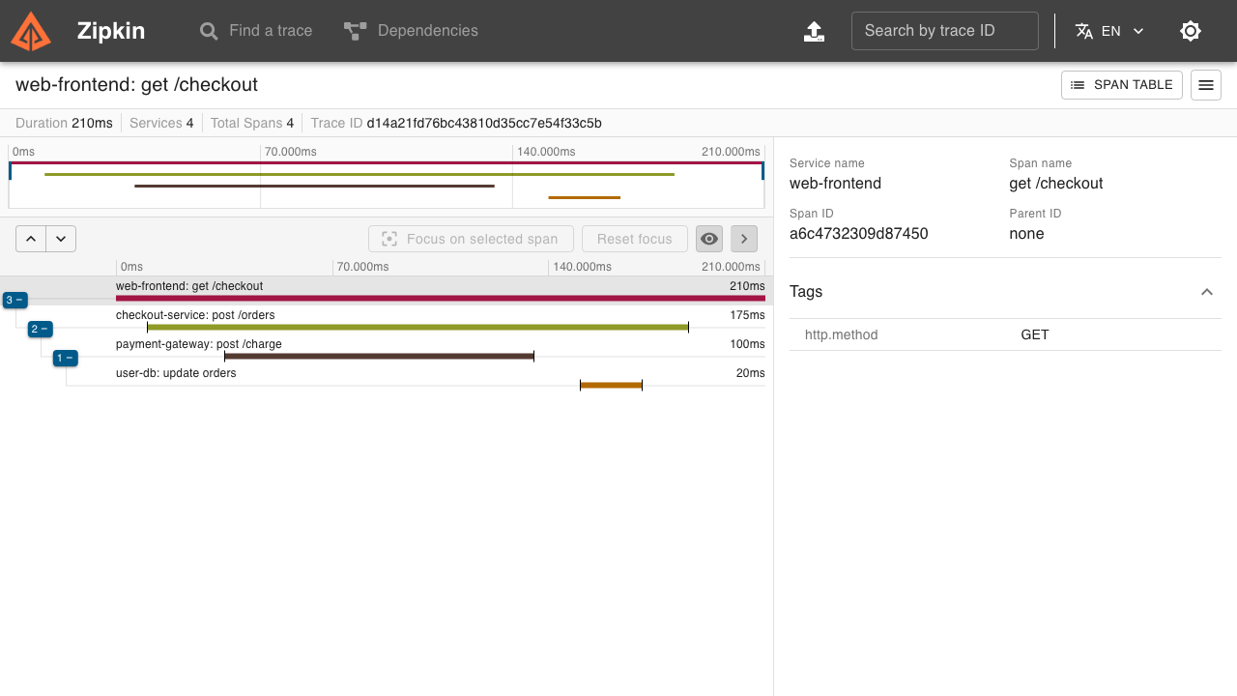Screen dimensions: 1237x696
Task: Collapse the span detail panel arrow
Action: [x=744, y=239]
